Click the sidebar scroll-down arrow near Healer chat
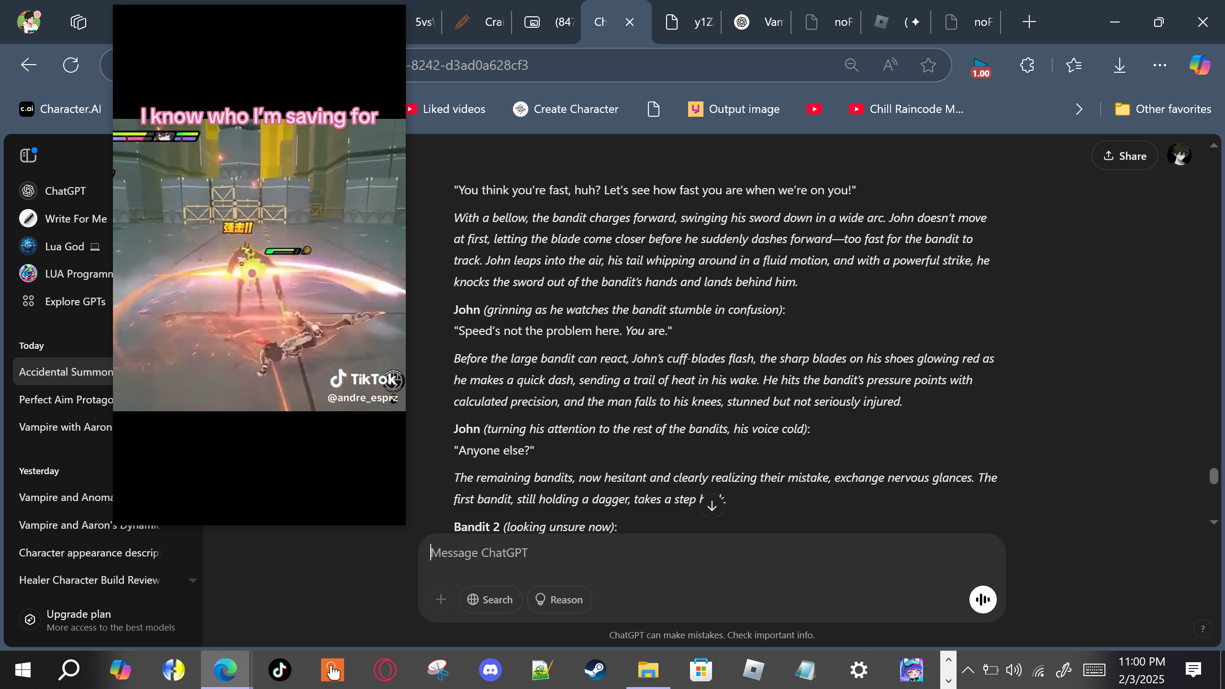The height and width of the screenshot is (689, 1225). point(193,580)
